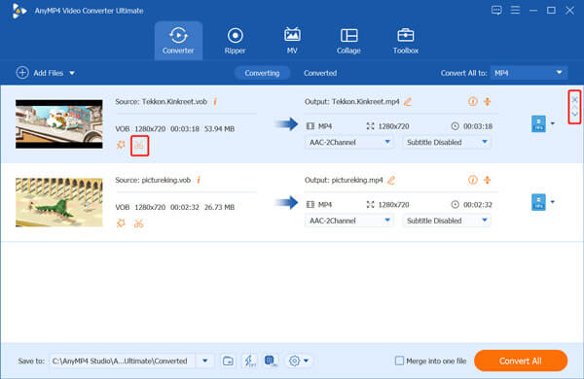Screen dimensions: 584x379
Task: Select the text Source: Tekkon.Kinkreet.vob
Action: pyautogui.click(x=161, y=101)
